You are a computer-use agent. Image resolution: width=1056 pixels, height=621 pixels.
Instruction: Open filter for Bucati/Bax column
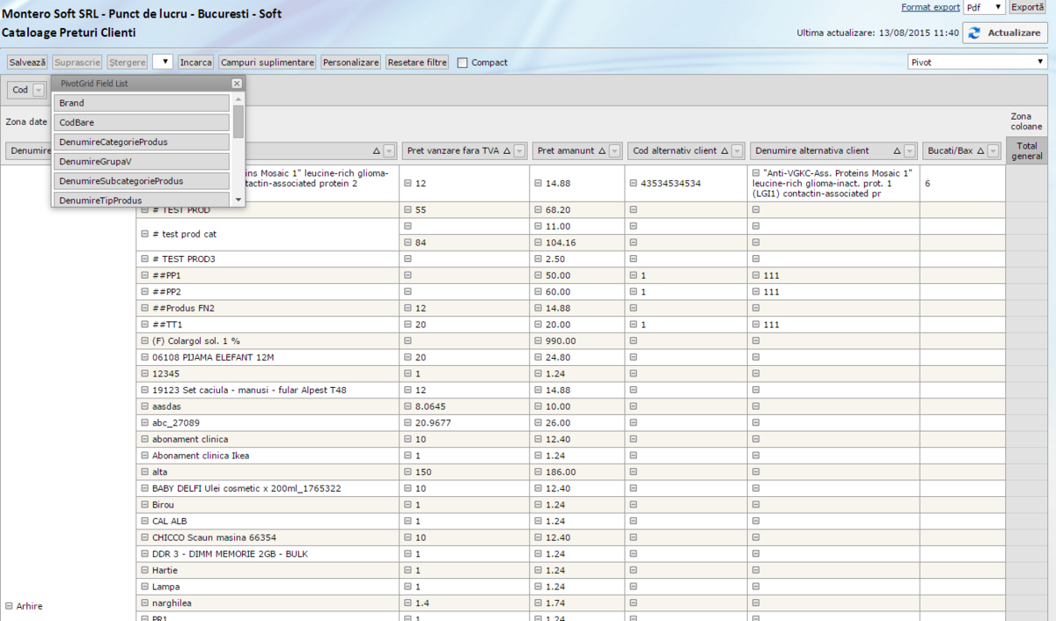[994, 151]
